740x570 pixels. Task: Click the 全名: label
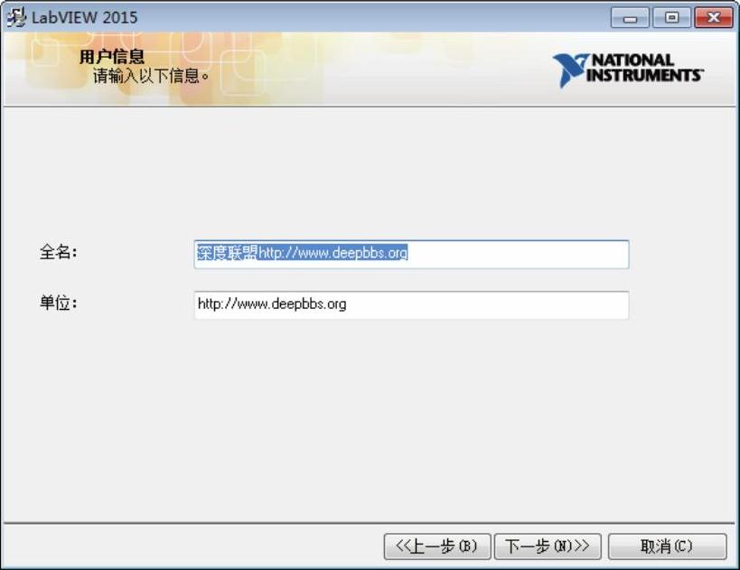[x=59, y=252]
